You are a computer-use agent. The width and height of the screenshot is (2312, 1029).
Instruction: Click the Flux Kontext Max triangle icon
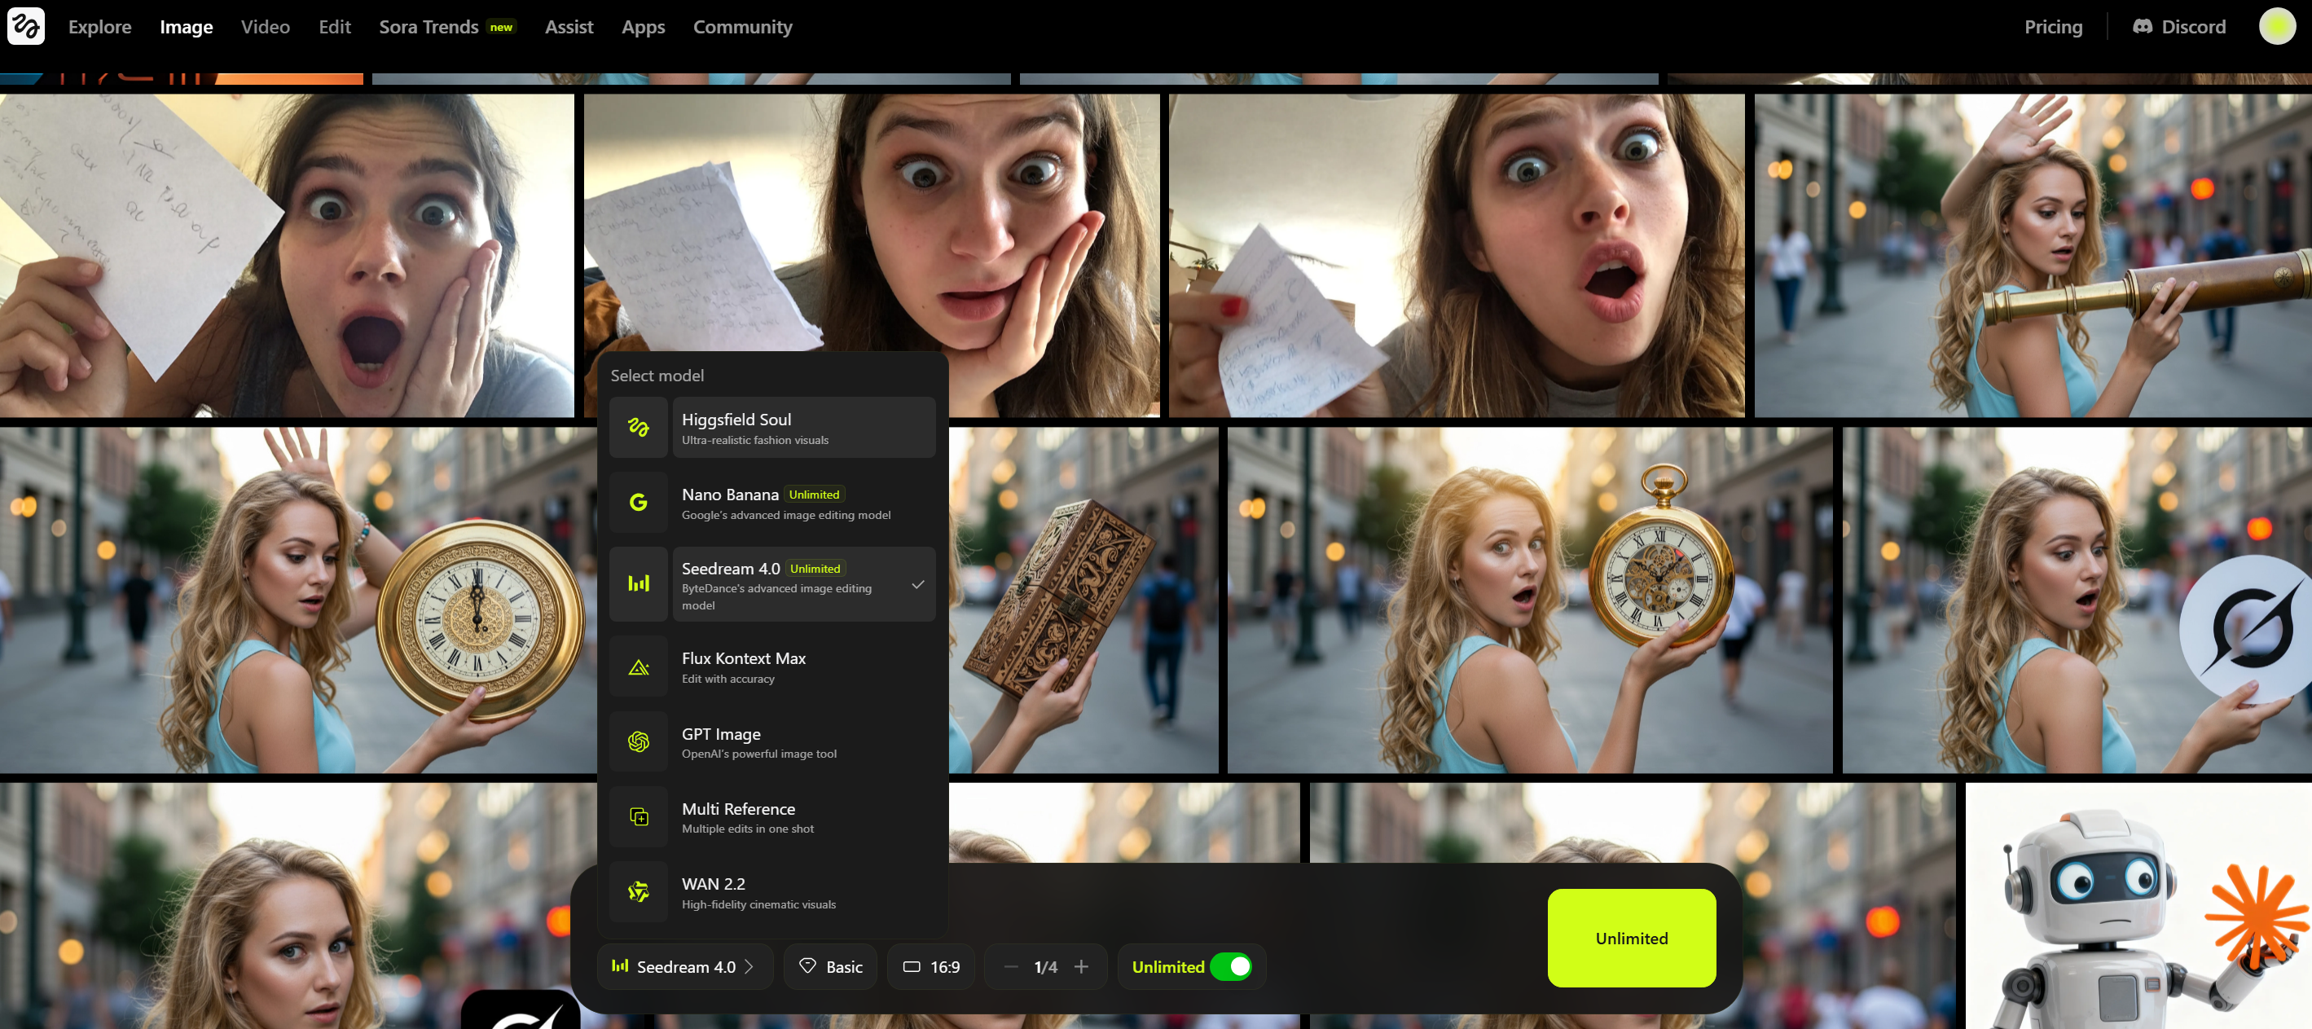pos(638,667)
